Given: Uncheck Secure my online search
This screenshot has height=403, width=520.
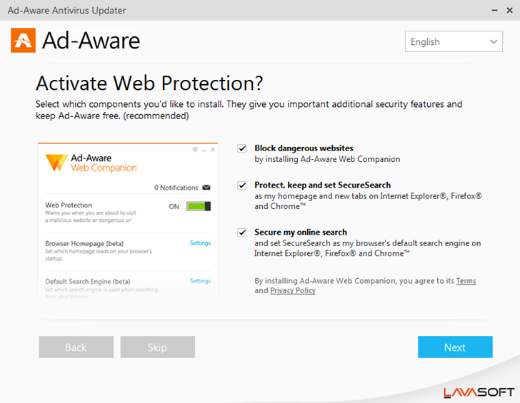Looking at the screenshot, I should 242,233.
